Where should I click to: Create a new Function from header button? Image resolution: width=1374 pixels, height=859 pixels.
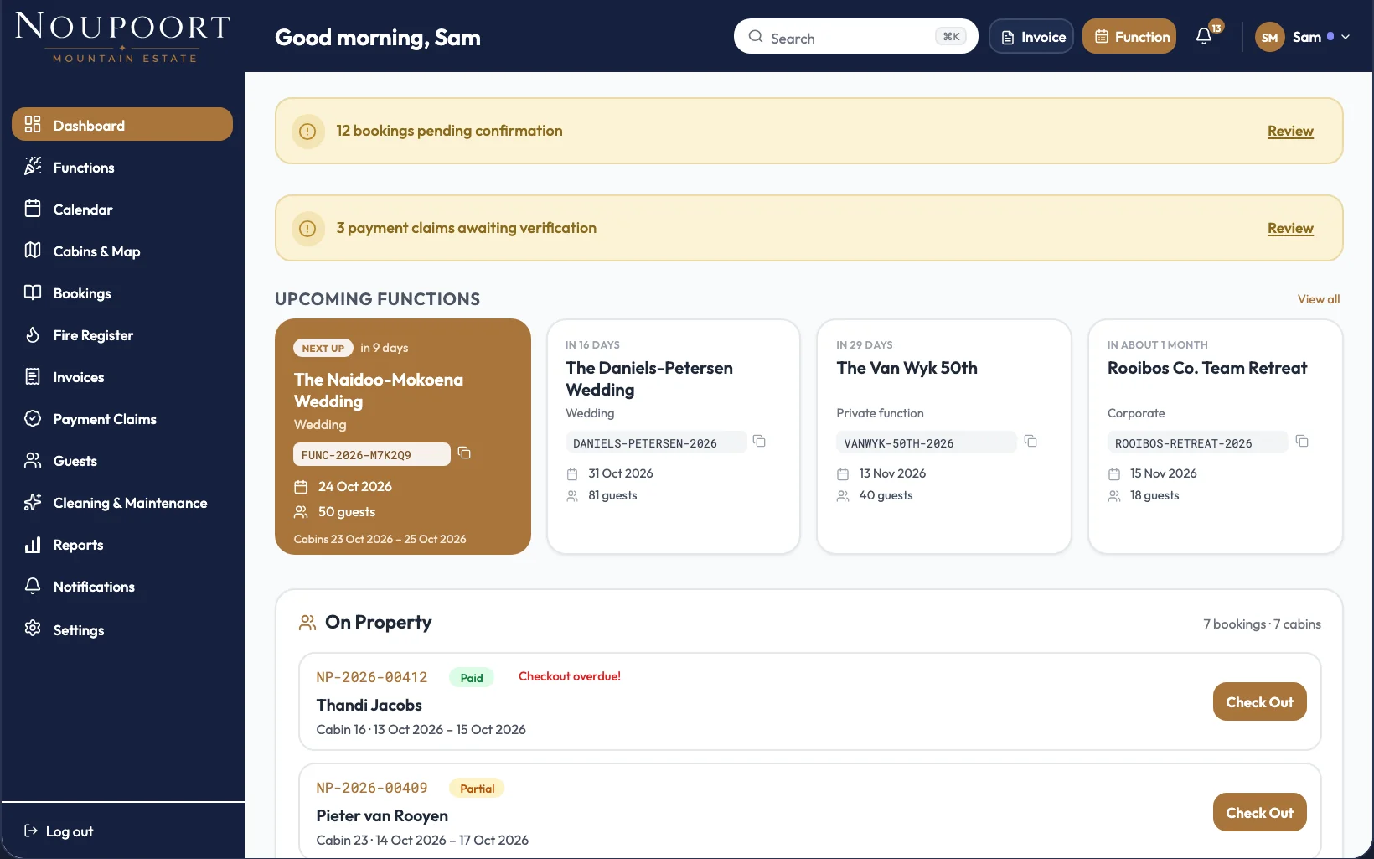click(x=1129, y=36)
